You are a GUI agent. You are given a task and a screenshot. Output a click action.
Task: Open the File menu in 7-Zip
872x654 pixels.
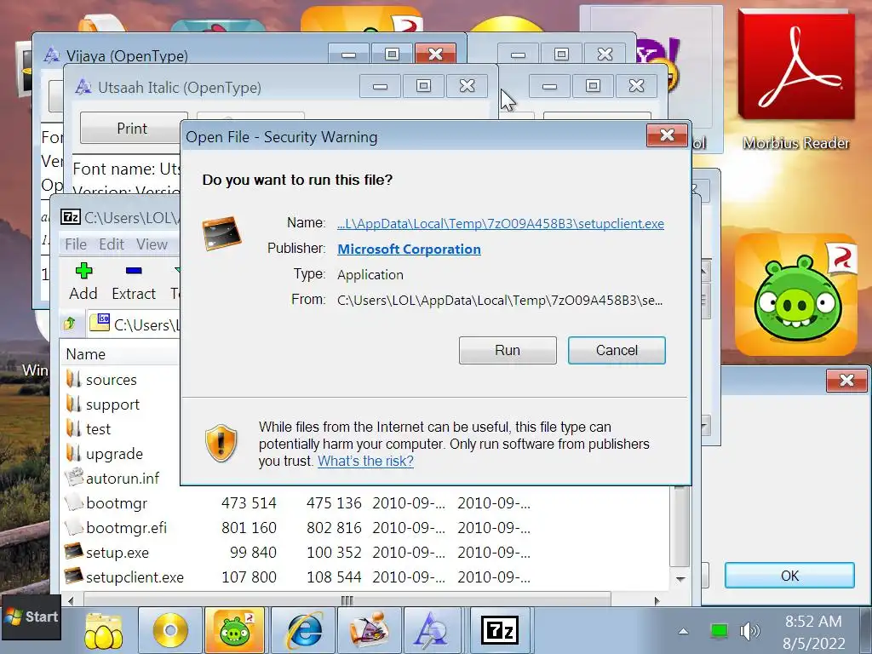76,244
